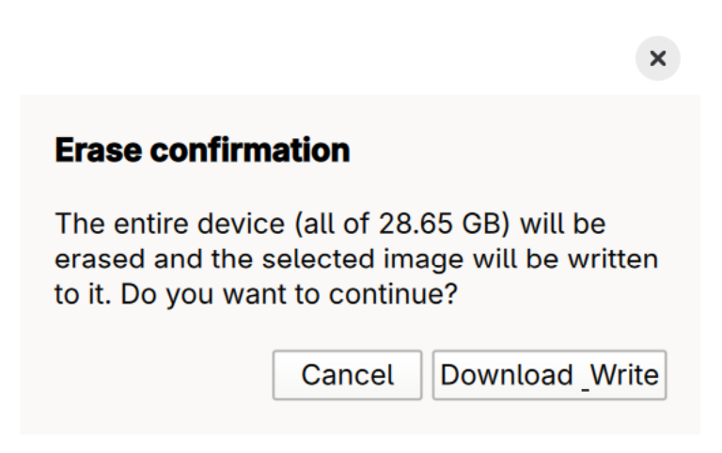The height and width of the screenshot is (453, 722).
Task: Click the word 'erased' in message
Action: tap(100, 259)
